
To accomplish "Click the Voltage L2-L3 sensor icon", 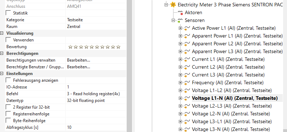I will pyautogui.click(x=187, y=106).
